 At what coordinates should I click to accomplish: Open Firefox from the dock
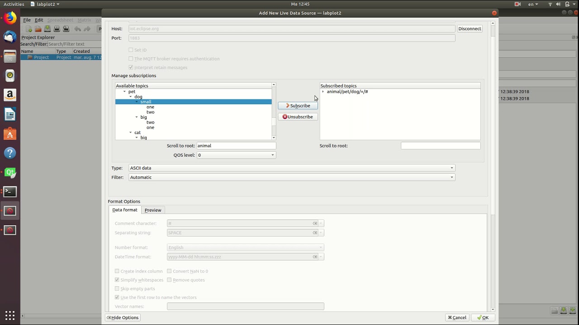coord(10,18)
